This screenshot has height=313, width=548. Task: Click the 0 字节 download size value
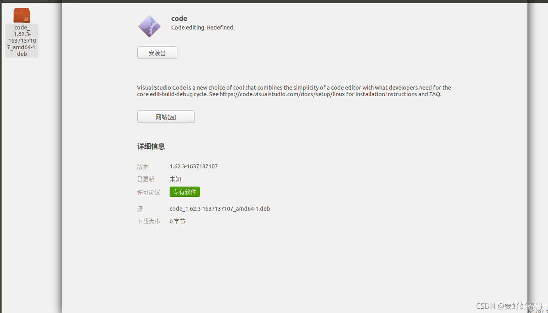click(177, 221)
